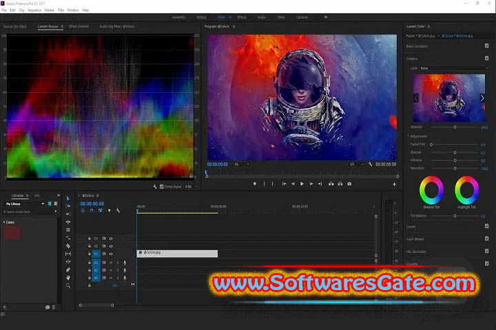This screenshot has width=496, height=330.
Task: Open the Program Monitor button editor plus icon
Action: tap(394, 184)
